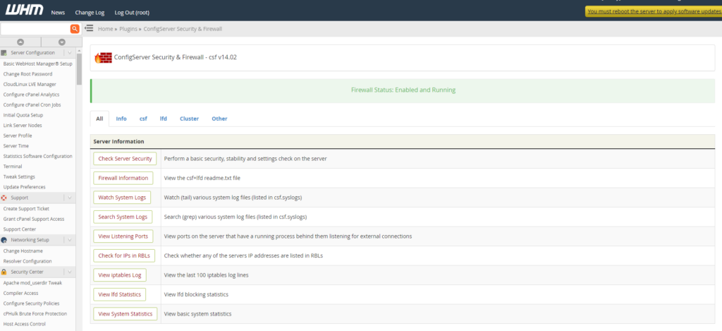Click the Search System Logs button
Screen dimensions: 722x331
pyautogui.click(x=123, y=217)
